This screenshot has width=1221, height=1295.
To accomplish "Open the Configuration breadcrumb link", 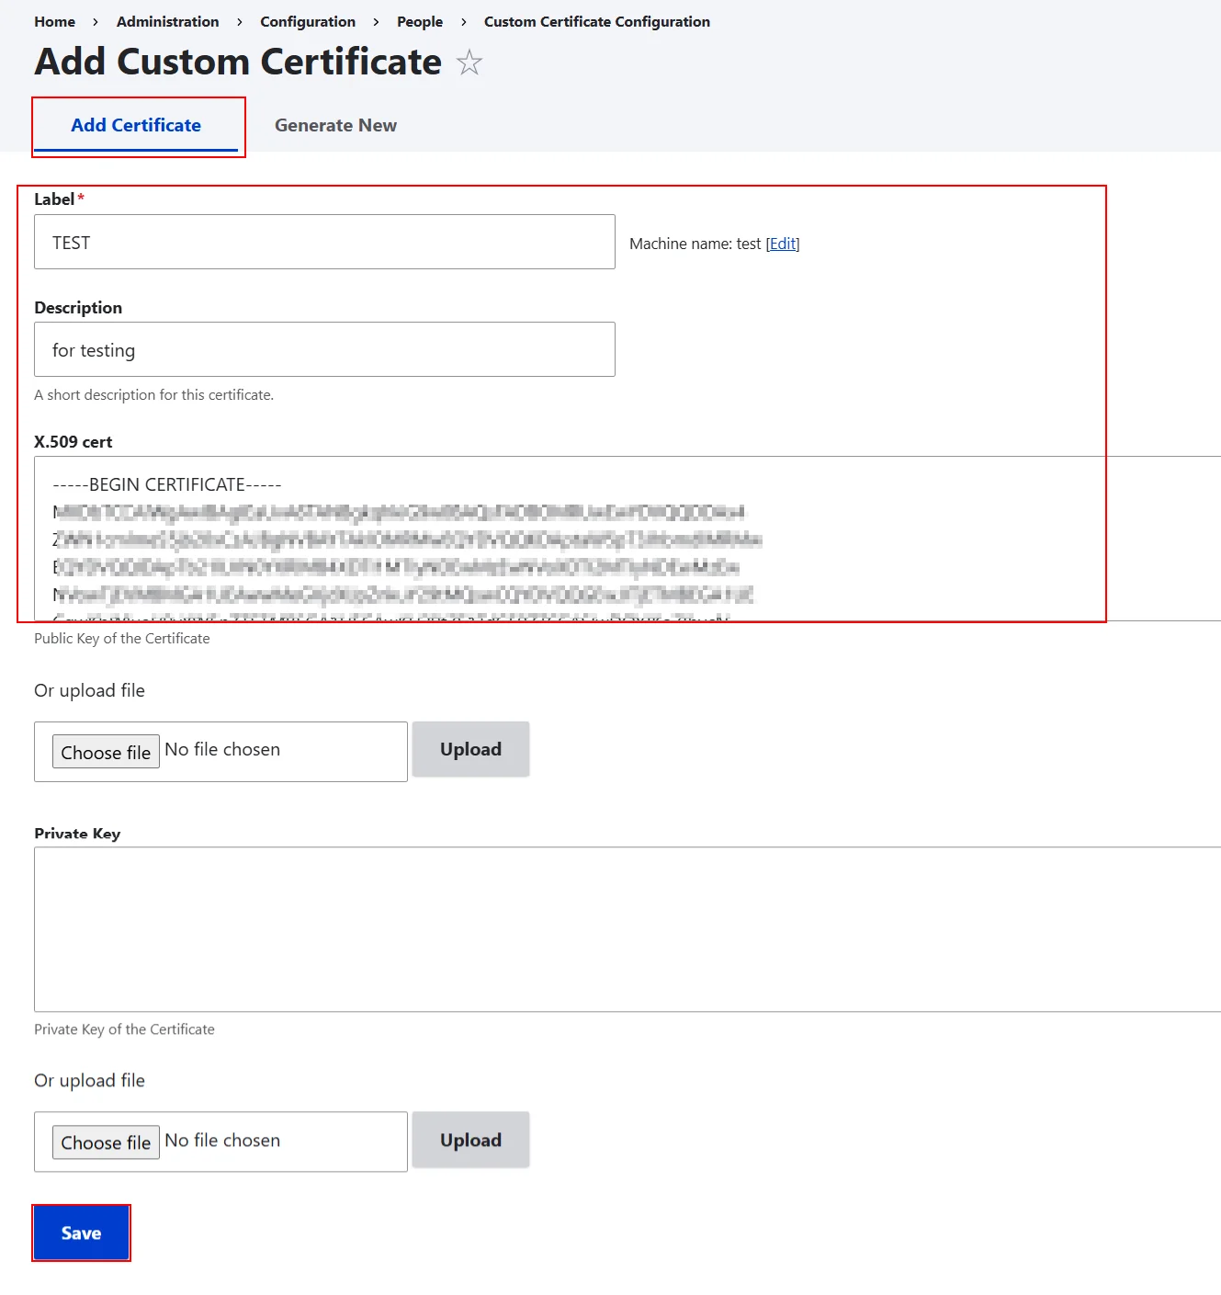I will (307, 21).
